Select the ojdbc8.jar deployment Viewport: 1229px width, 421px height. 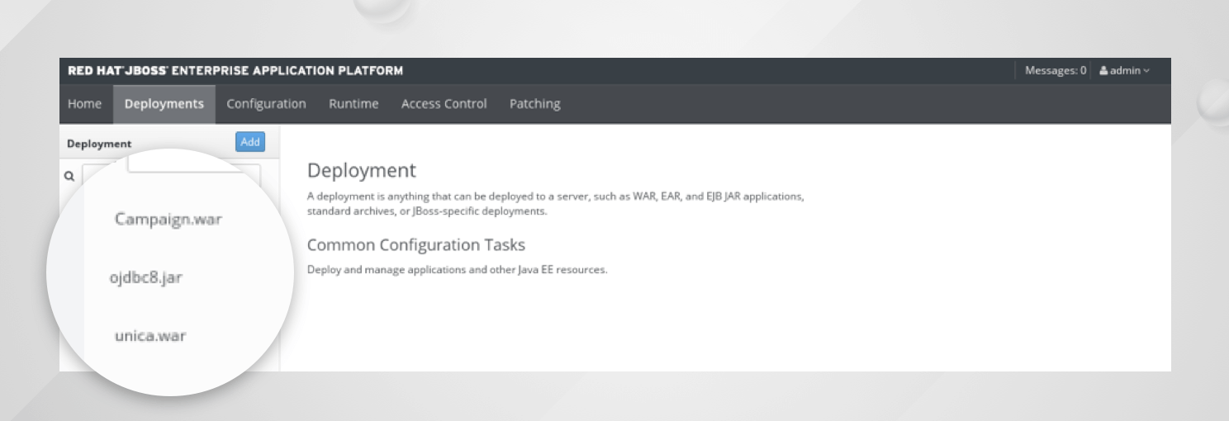(x=145, y=277)
